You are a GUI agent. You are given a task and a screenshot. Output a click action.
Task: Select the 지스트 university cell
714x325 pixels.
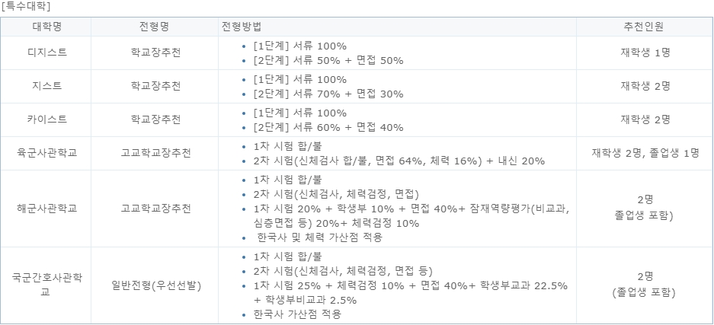click(x=47, y=86)
